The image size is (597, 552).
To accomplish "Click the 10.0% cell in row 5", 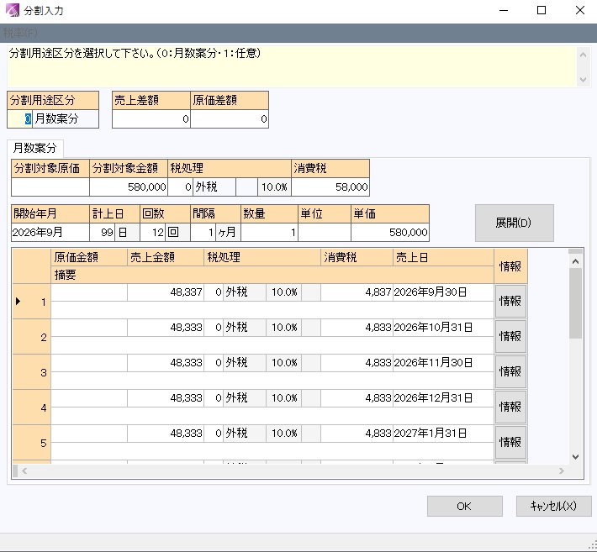I will pyautogui.click(x=284, y=434).
